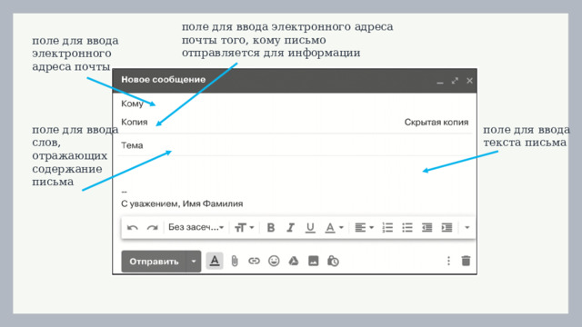The width and height of the screenshot is (582, 327).
Task: Open the text color picker
Action: (x=334, y=228)
